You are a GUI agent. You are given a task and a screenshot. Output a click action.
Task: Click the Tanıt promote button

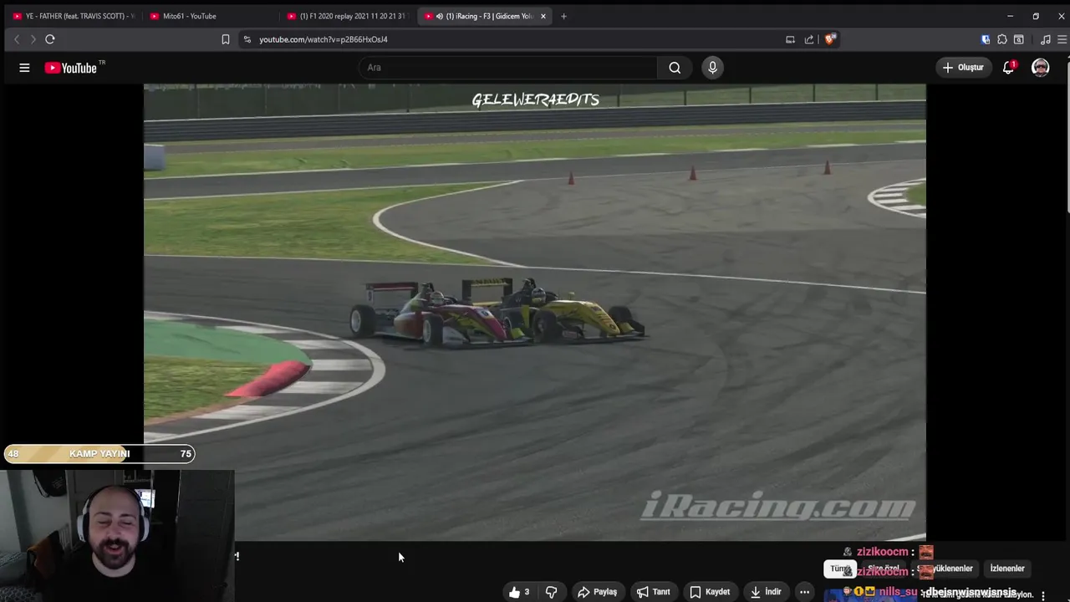pos(654,592)
